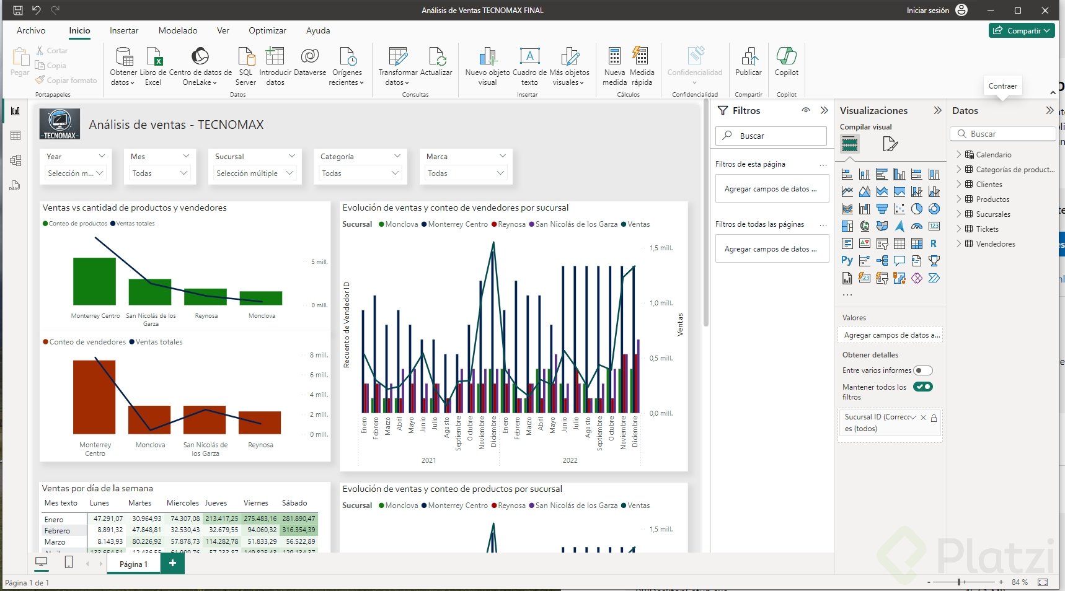
Task: Switch to the Insertar ribbon tab
Action: click(x=124, y=30)
